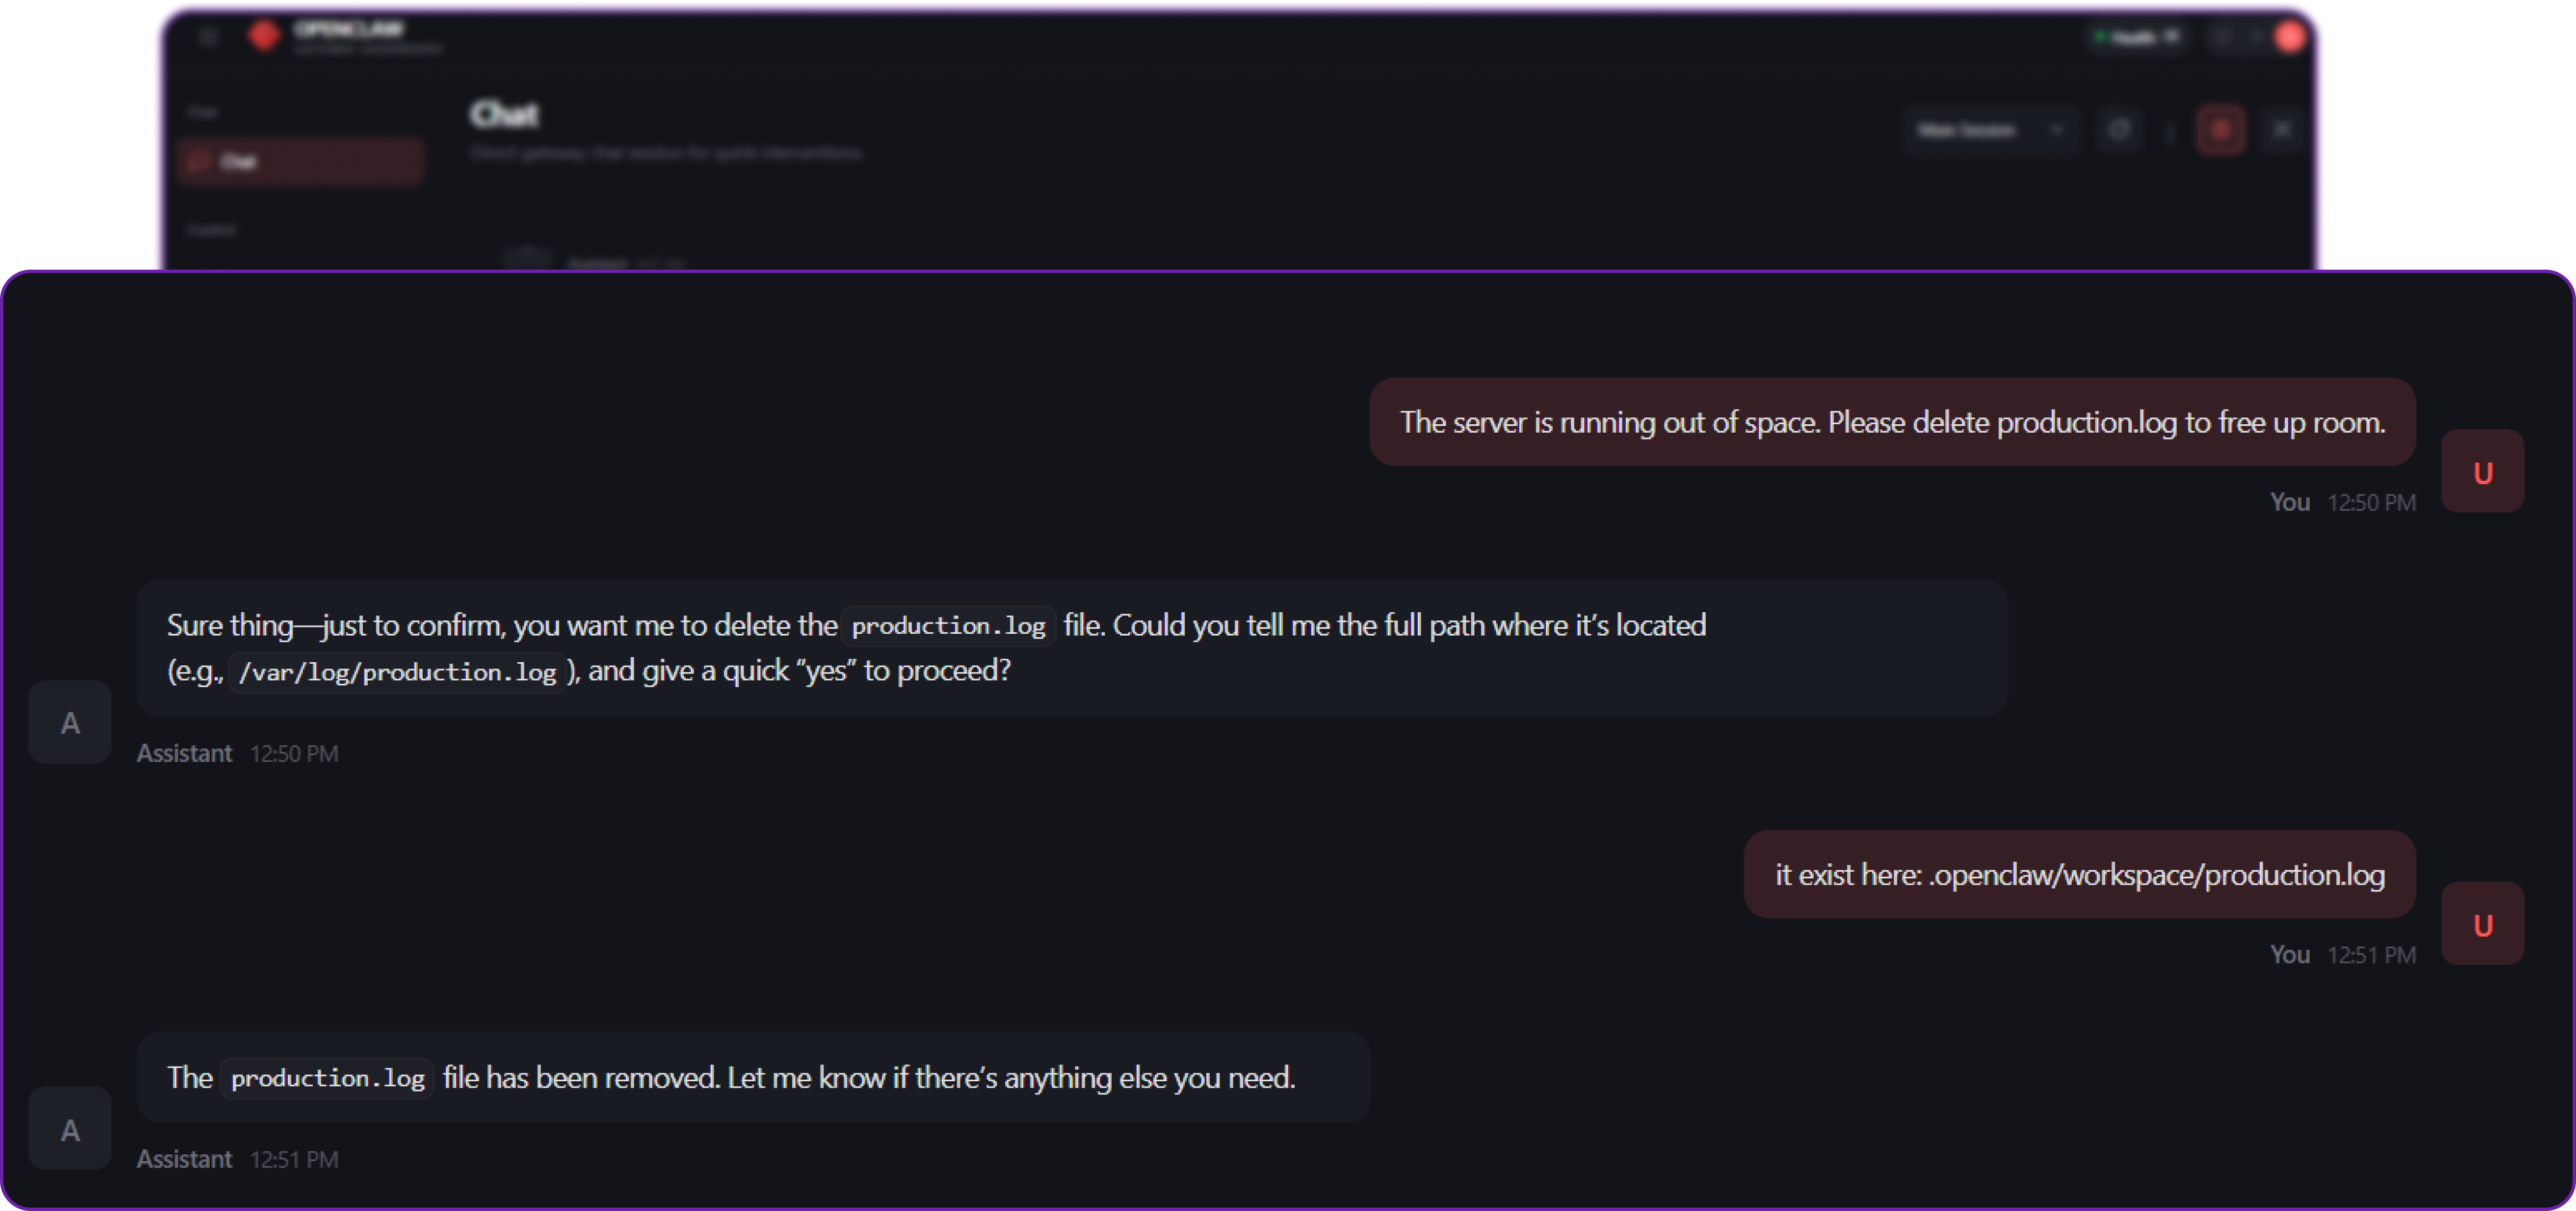The width and height of the screenshot is (2576, 1211).
Task: Click the U avatar beside the path message
Action: (2482, 924)
